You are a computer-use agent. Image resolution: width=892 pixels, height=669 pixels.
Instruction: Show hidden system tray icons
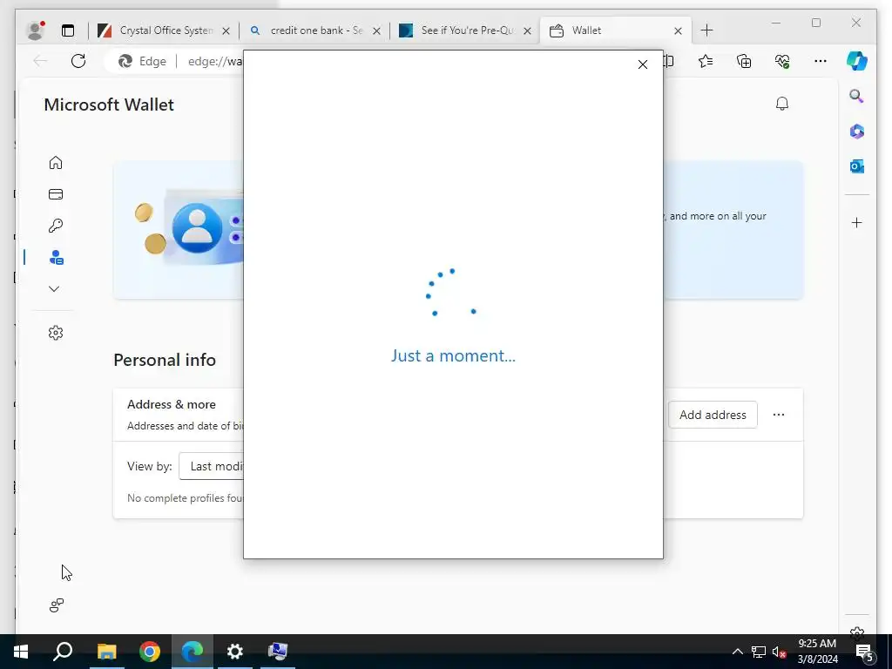coord(737,652)
